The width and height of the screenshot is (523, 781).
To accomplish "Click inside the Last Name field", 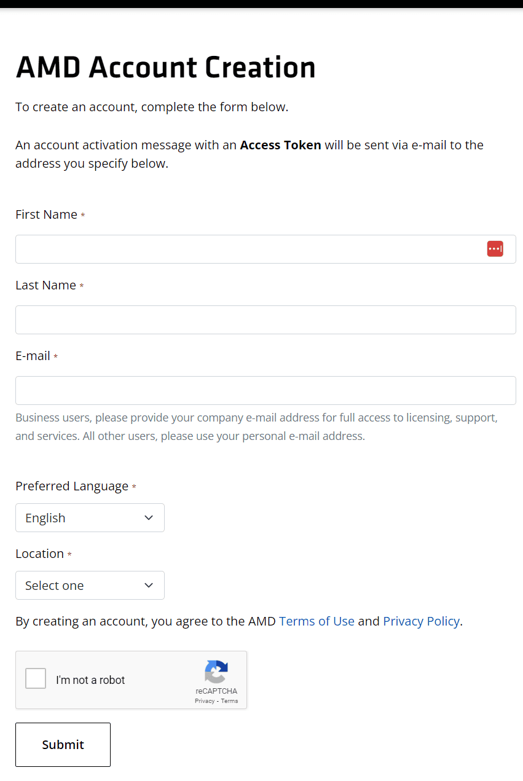I will pyautogui.click(x=246, y=320).
